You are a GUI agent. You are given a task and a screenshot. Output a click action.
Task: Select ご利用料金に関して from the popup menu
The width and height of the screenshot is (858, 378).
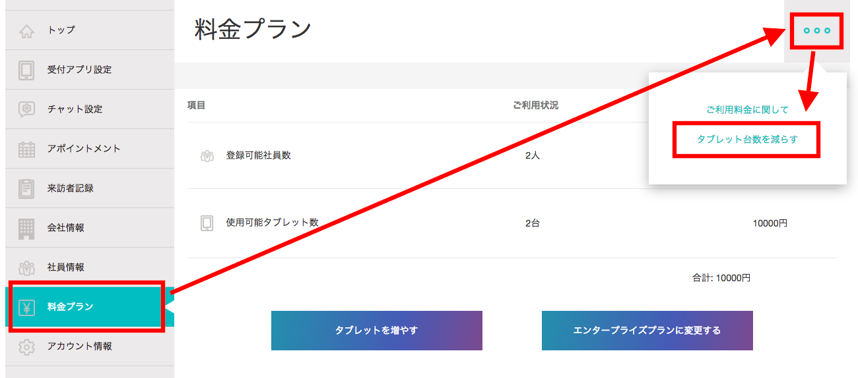(747, 110)
